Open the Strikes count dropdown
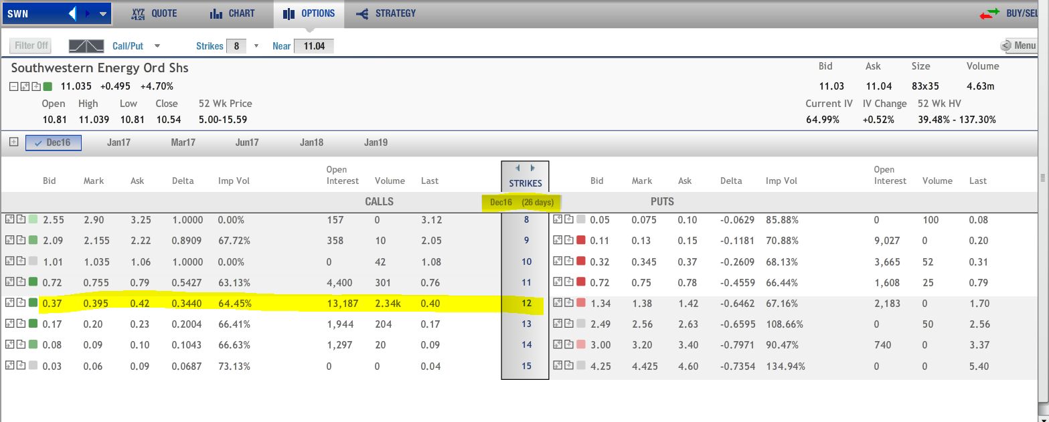This screenshot has height=422, width=1049. (256, 46)
